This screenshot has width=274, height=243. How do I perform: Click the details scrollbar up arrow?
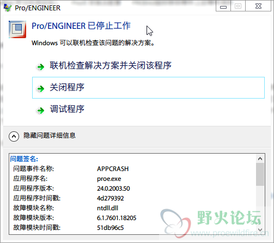coord(260,159)
